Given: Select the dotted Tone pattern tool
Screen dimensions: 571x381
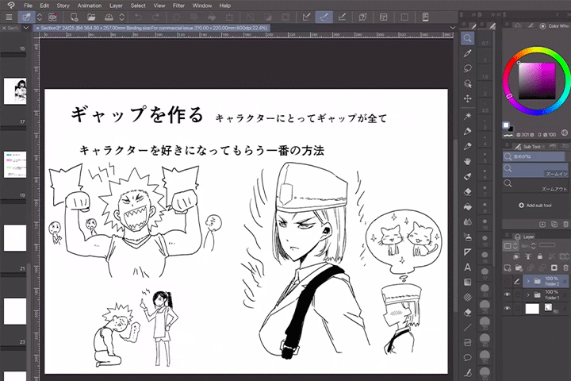Looking at the screenshot, I should click(x=468, y=298).
